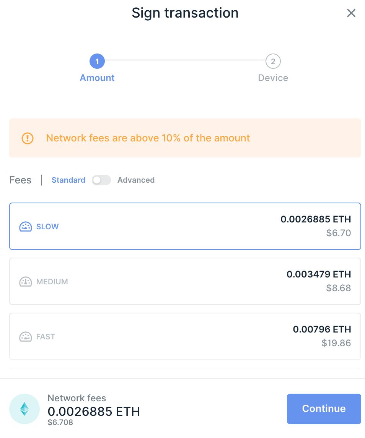
Task: Click the Ethereum logo icon
Action: point(24,409)
